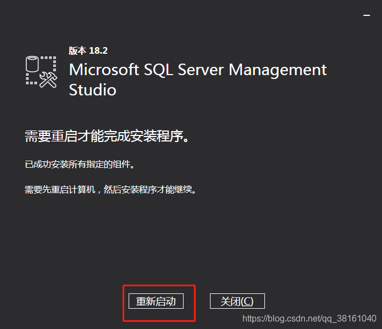Click the heading 需要重启才能完成安装程序。
The height and width of the screenshot is (329, 382).
(x=107, y=136)
